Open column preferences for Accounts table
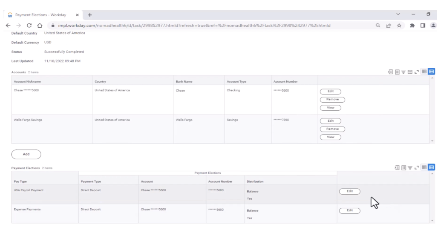This screenshot has height=230, width=438. coord(410,72)
